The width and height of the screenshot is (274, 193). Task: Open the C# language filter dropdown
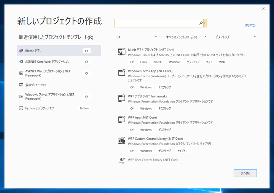coord(137,37)
